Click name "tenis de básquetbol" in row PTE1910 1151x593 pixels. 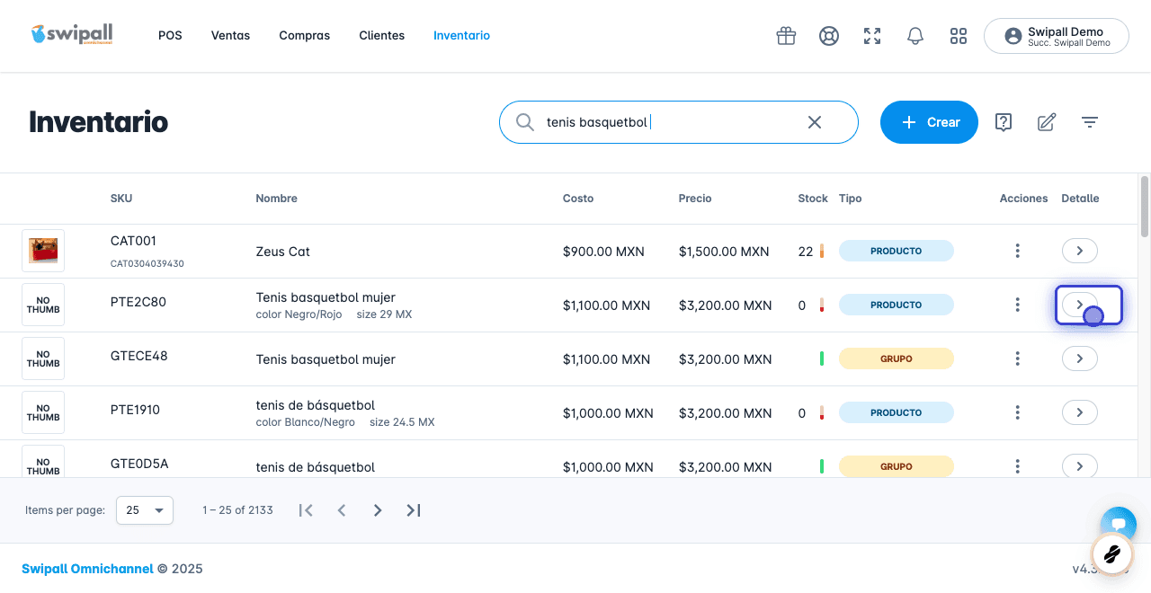click(315, 405)
